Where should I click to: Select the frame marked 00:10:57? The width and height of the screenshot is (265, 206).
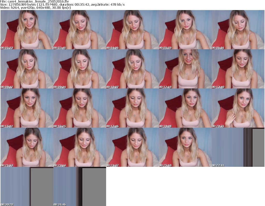point(132,69)
